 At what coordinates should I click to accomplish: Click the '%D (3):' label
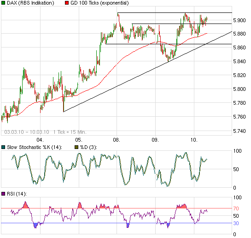88,147
